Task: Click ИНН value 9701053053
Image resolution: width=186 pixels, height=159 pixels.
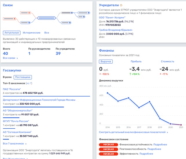Action: [x=113, y=25]
